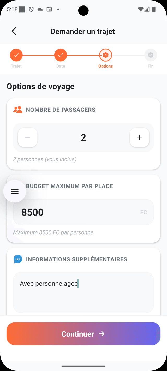This screenshot has height=371, width=167.
Task: Tap the passenger count value showing 2
Action: (83, 137)
